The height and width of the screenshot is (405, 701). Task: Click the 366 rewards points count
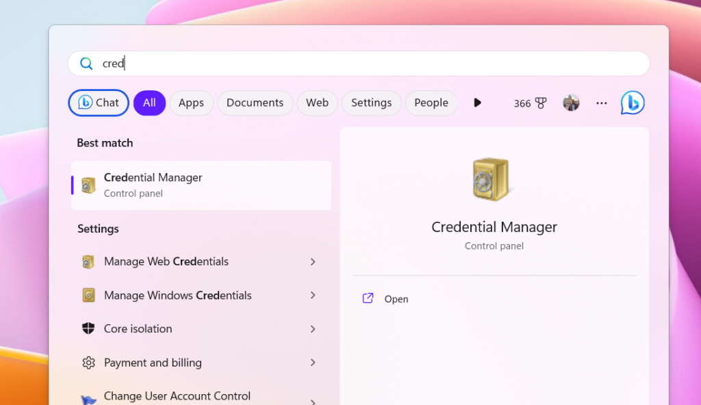point(522,104)
